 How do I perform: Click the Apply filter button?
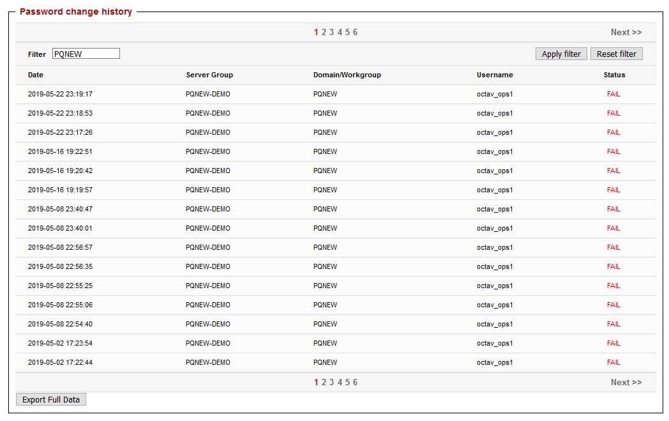coord(560,54)
